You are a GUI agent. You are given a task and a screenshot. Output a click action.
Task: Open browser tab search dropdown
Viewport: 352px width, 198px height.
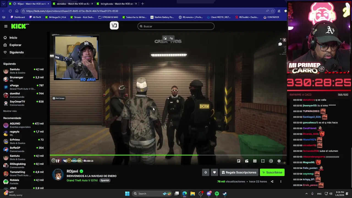pyautogui.click(x=3, y=4)
